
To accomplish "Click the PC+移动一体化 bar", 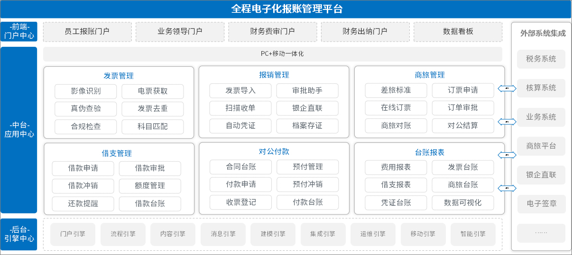I will coord(273,54).
